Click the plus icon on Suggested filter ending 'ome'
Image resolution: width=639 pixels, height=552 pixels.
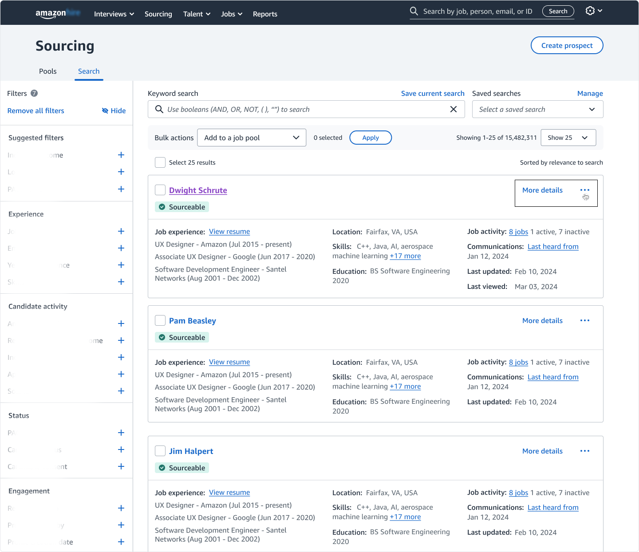pyautogui.click(x=121, y=155)
